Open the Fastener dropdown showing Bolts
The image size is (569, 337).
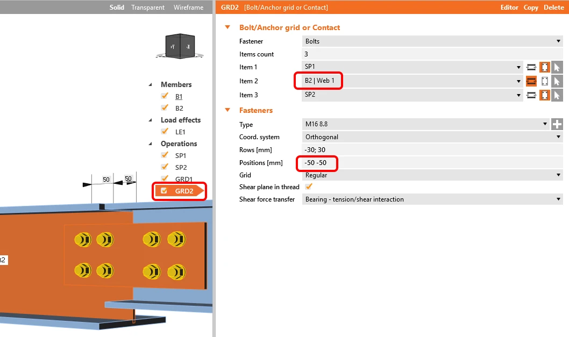pos(432,41)
